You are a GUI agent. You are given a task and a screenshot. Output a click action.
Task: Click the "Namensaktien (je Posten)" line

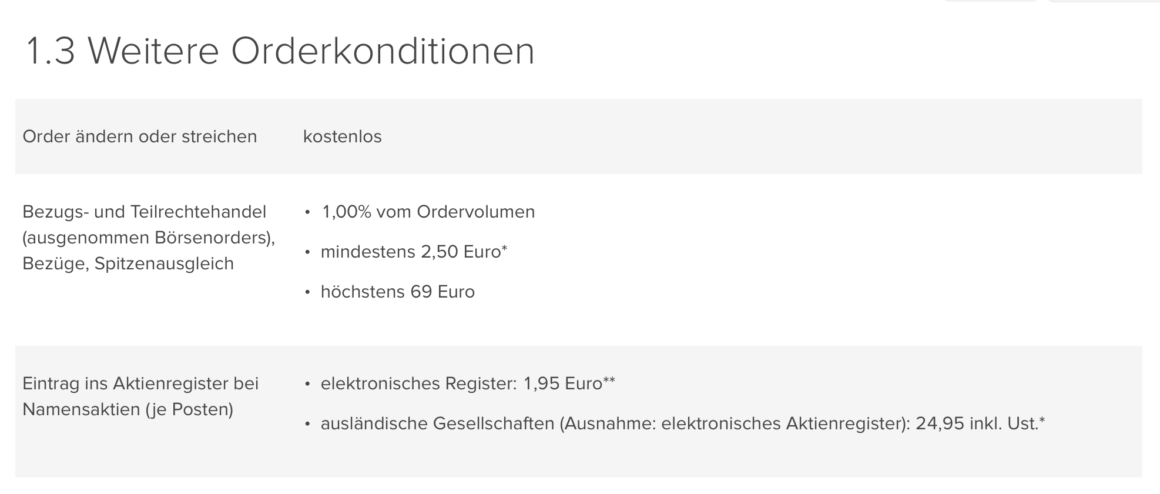pos(128,409)
